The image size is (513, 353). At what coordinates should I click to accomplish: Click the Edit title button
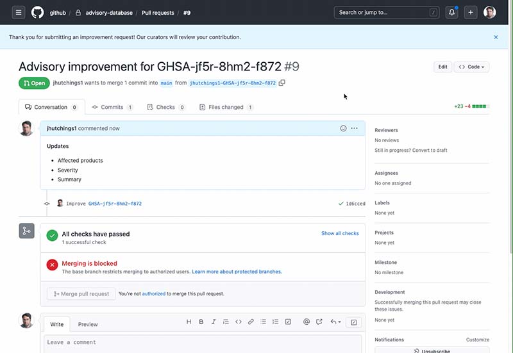[442, 67]
